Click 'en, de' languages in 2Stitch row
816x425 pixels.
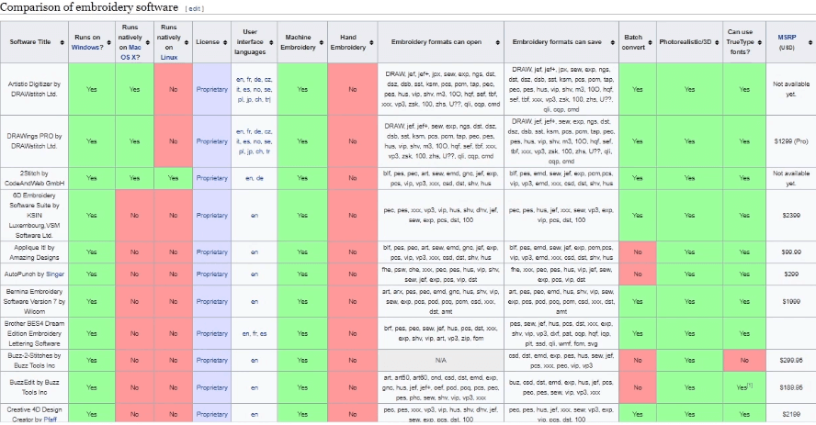coord(255,178)
